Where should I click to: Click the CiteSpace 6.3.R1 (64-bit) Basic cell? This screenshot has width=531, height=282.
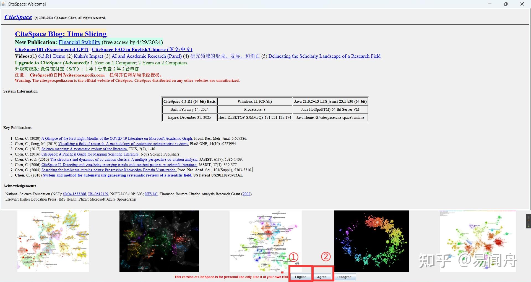(189, 101)
